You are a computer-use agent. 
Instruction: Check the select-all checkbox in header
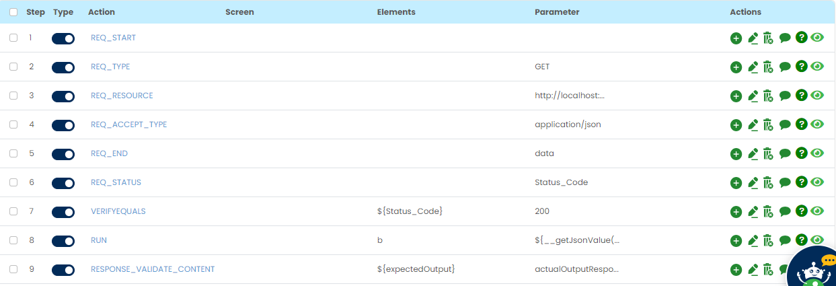tap(13, 12)
